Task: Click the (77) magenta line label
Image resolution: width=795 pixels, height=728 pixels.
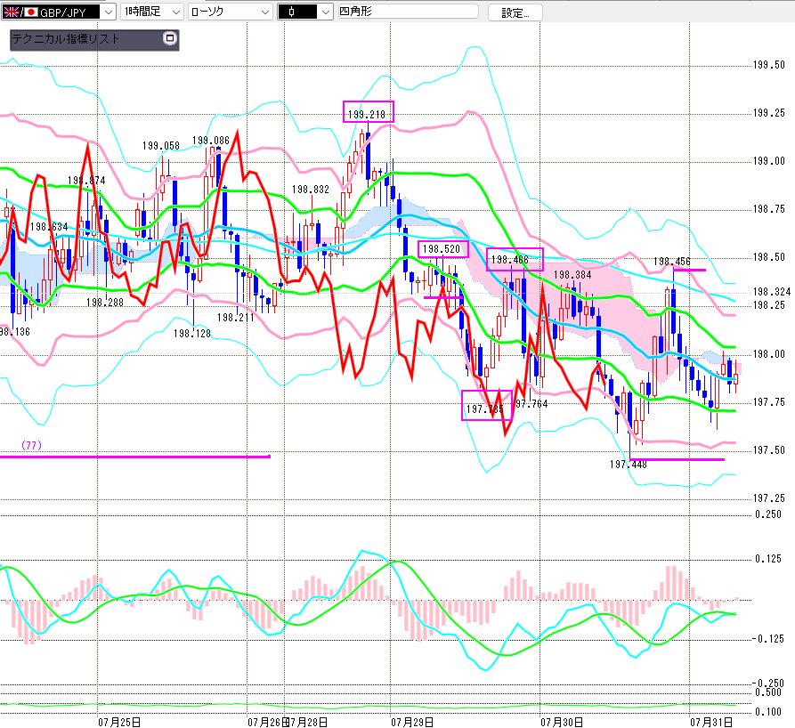Action: 31,445
